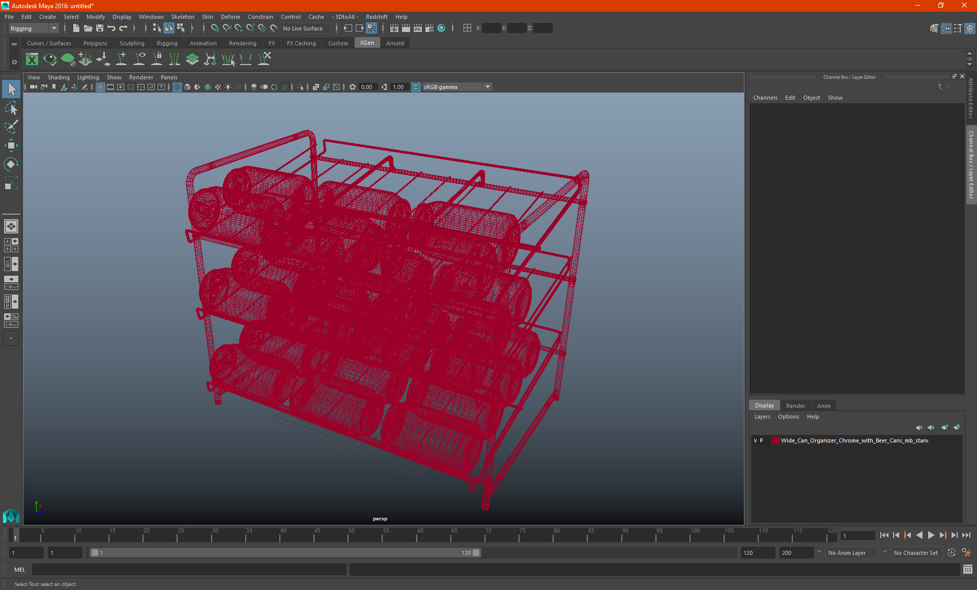This screenshot has height=590, width=977.
Task: Click the Save Scene icon
Action: coord(100,28)
